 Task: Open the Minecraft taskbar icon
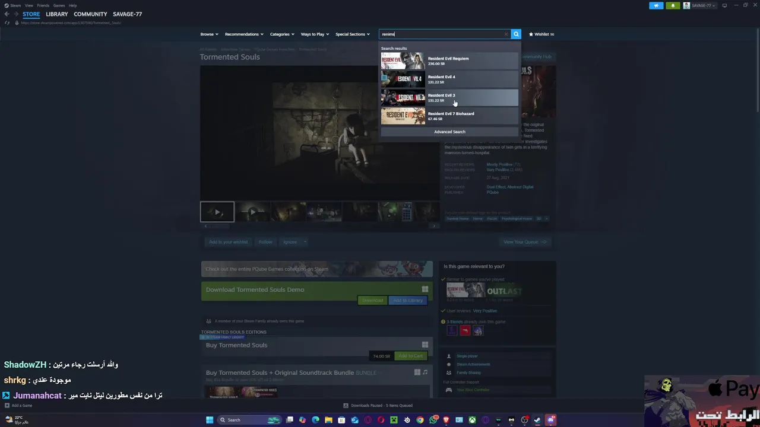[x=394, y=420]
